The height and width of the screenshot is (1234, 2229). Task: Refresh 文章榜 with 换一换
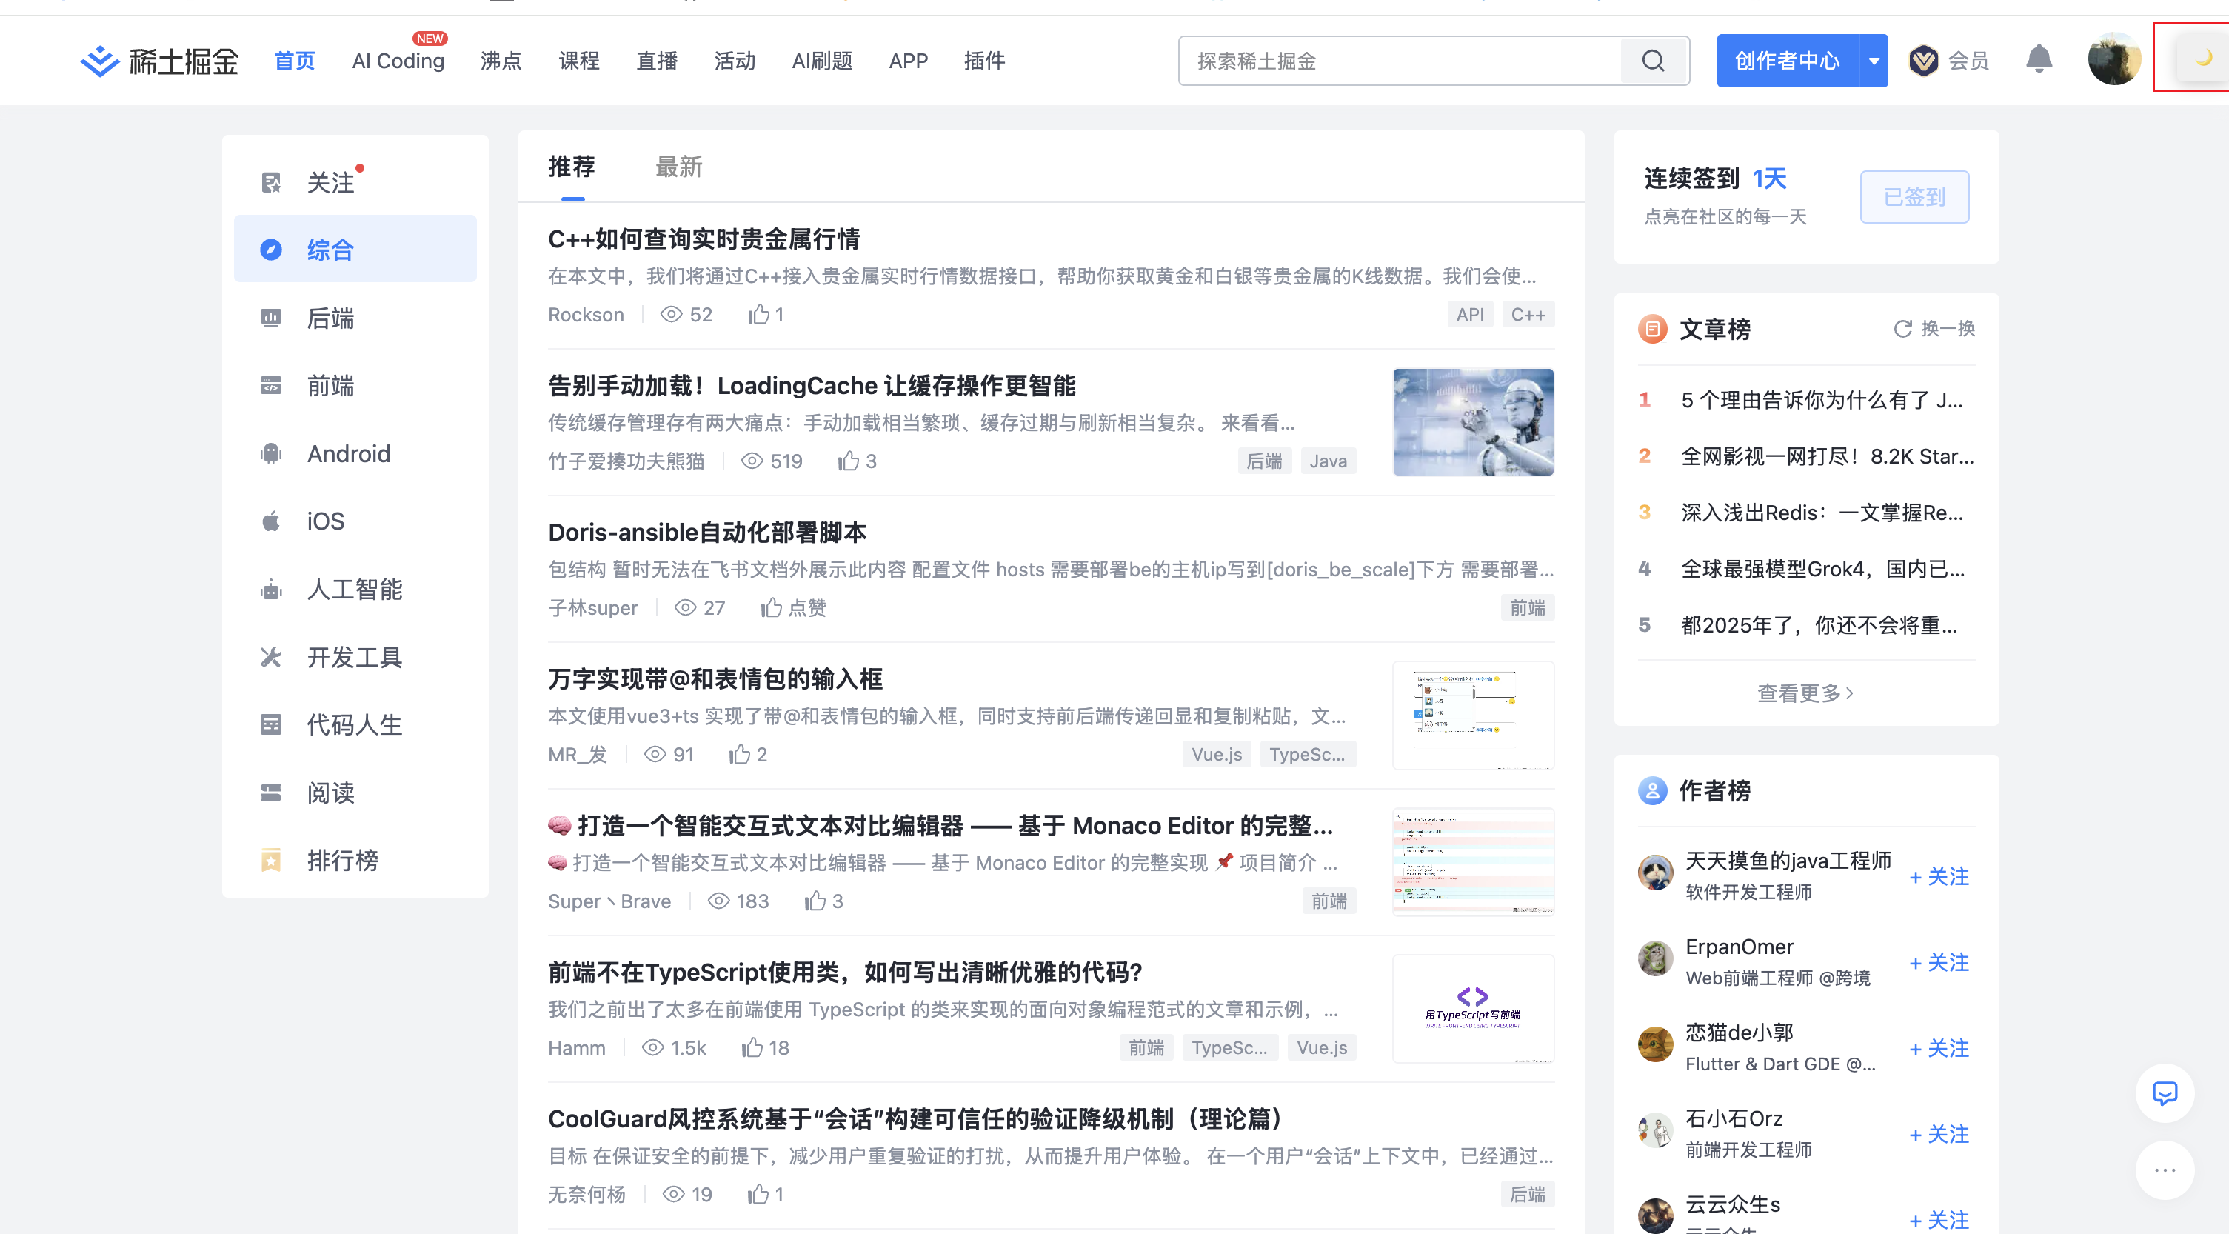1934,329
